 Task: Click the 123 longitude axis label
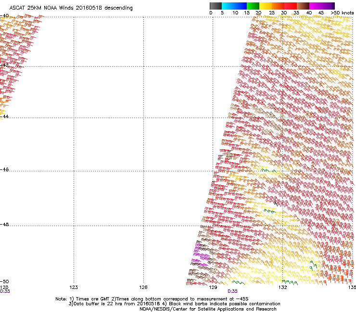[74, 288]
